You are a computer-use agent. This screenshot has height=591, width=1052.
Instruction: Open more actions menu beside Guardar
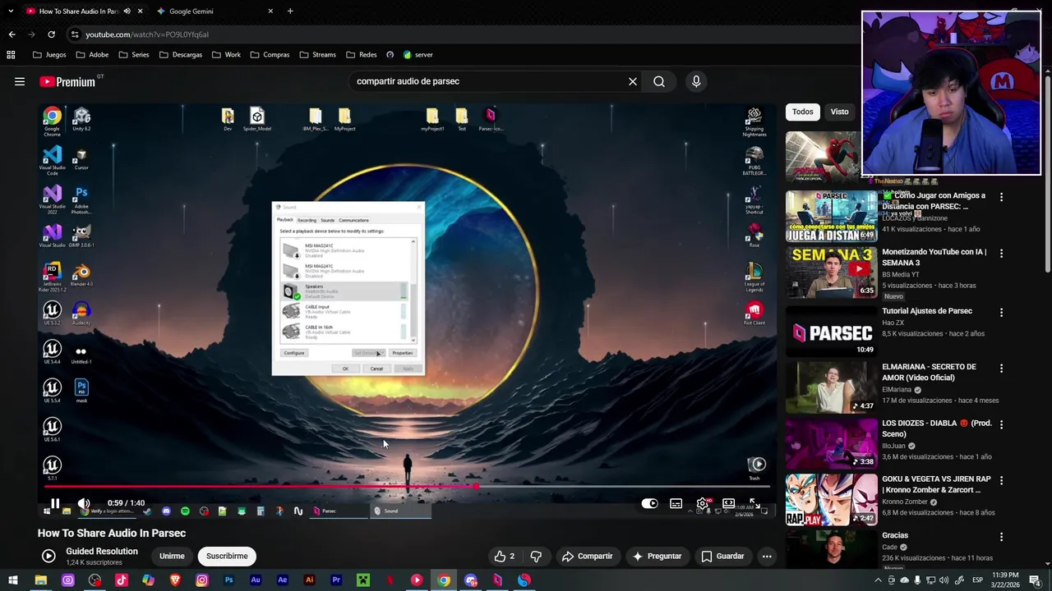coord(767,556)
